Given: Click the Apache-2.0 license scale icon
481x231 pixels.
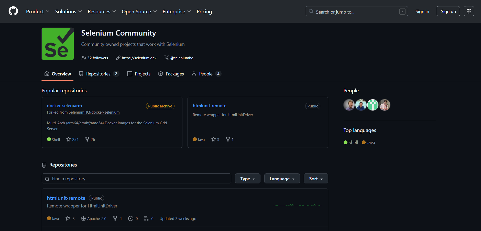Looking at the screenshot, I should (x=83, y=218).
